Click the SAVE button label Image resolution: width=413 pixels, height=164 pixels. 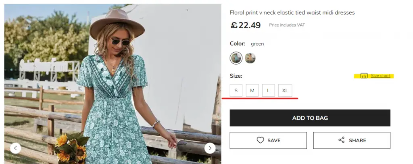coord(274,141)
